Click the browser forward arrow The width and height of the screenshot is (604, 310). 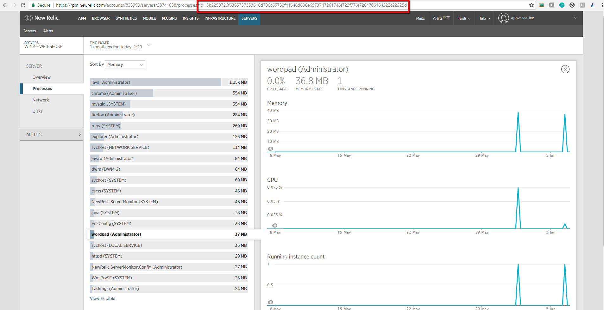tap(14, 5)
